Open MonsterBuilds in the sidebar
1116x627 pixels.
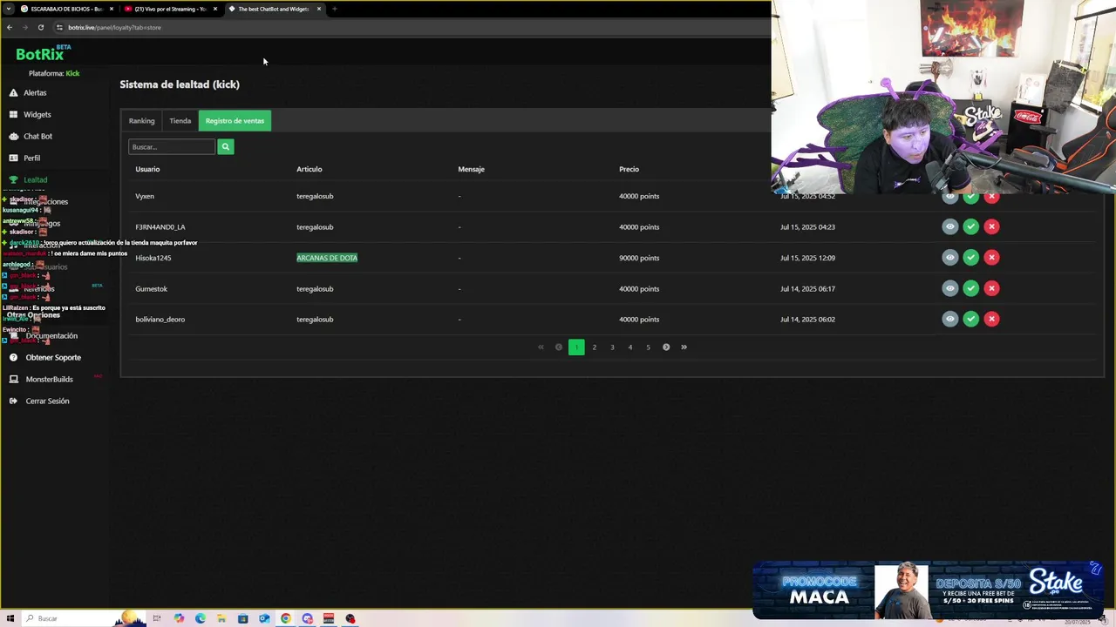49,379
